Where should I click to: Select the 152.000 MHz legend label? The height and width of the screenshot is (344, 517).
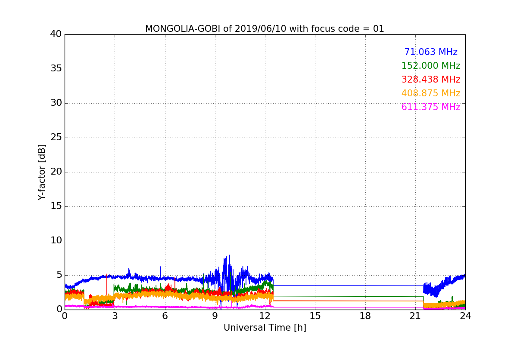point(431,66)
